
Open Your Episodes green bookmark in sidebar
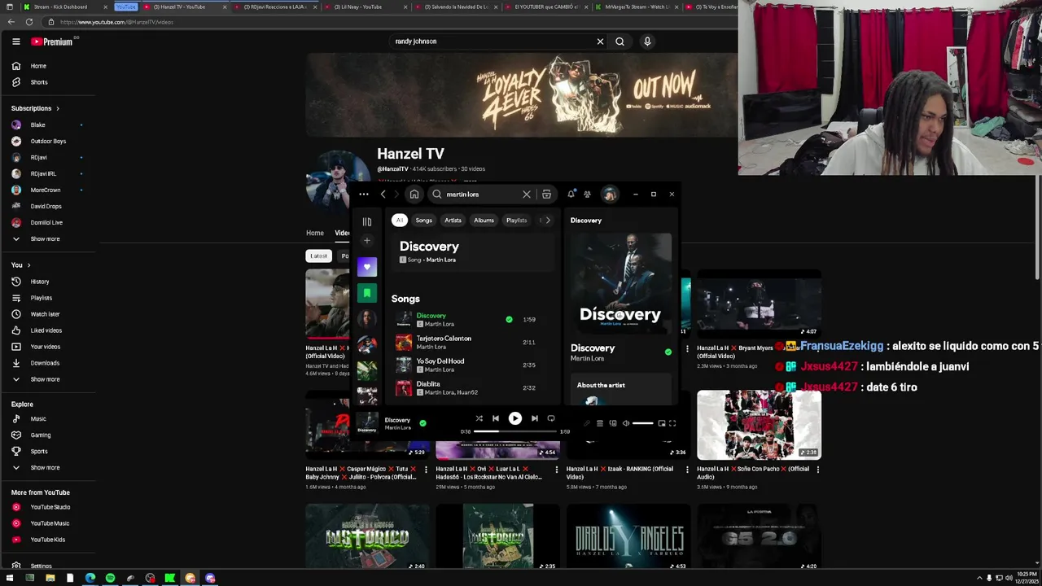367,293
